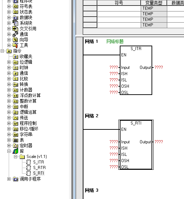Click the Input operand of S_ITR block
Viewport: 184px width, 199px height.
pos(113,67)
